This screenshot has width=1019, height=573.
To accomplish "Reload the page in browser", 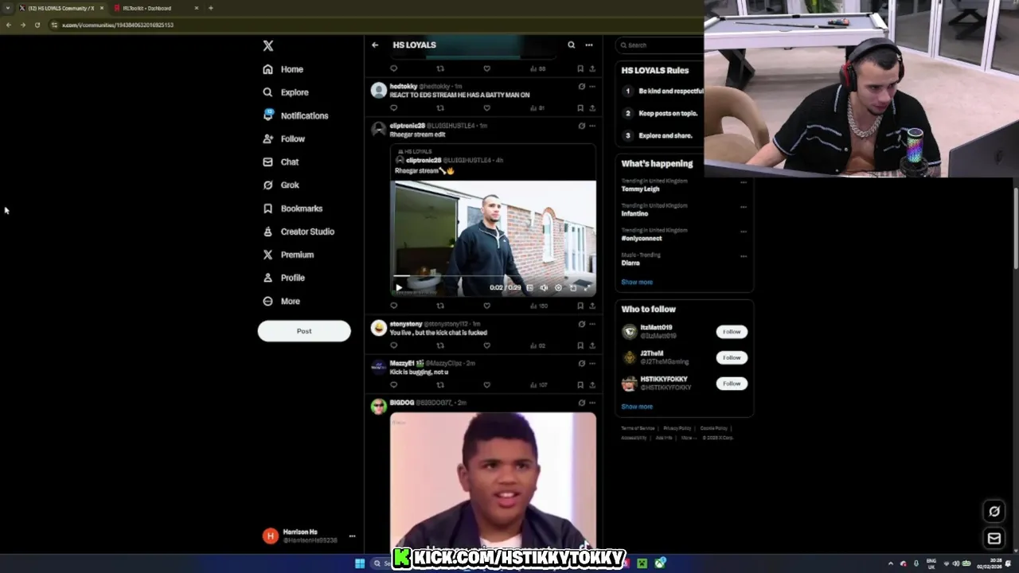I will (x=37, y=25).
